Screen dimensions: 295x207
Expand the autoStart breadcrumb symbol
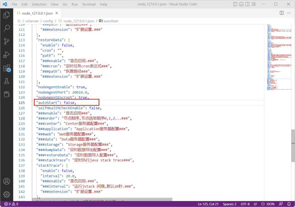pos(111,21)
